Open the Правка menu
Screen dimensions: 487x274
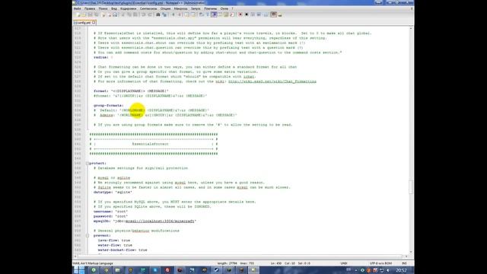click(90, 8)
